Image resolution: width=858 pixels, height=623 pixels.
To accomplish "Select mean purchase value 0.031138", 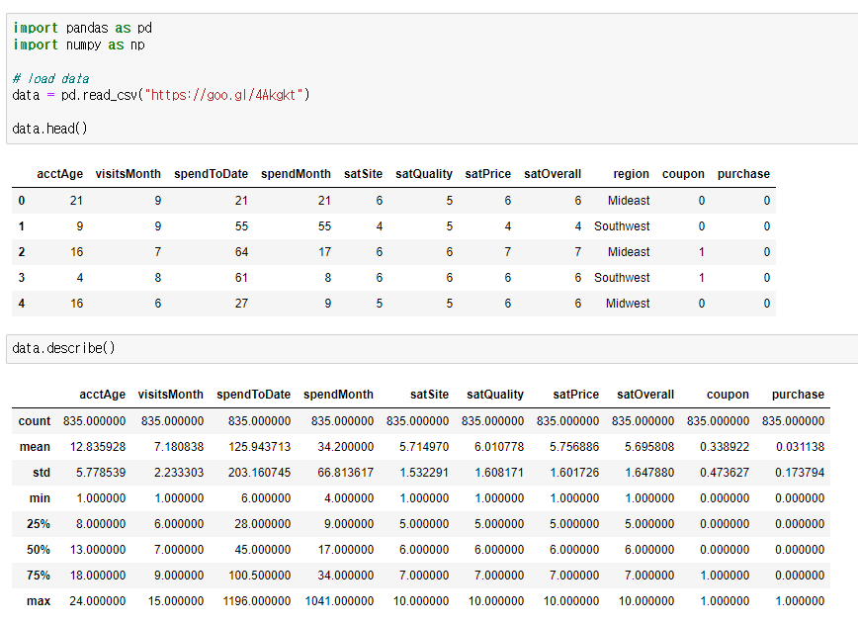I will coord(800,447).
